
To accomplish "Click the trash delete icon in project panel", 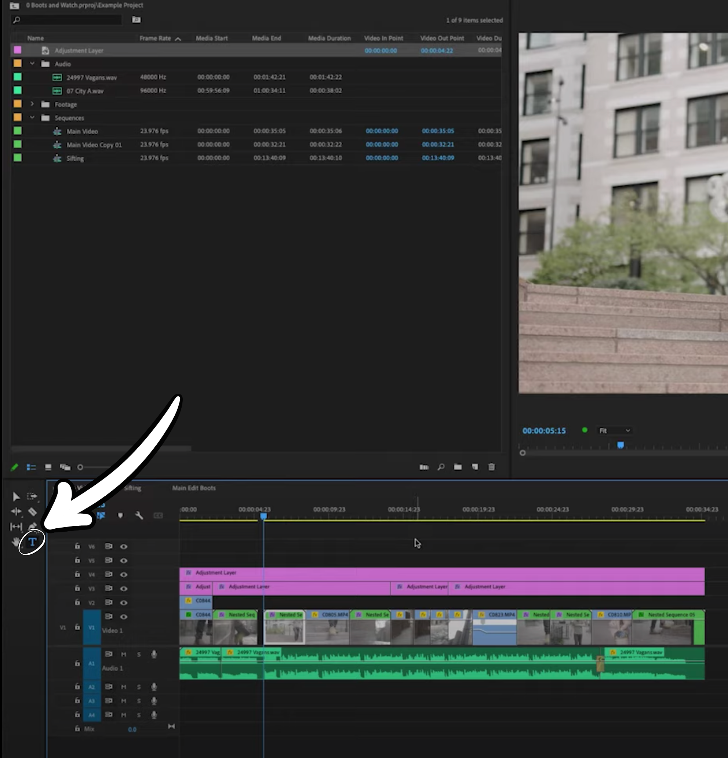I will point(491,467).
